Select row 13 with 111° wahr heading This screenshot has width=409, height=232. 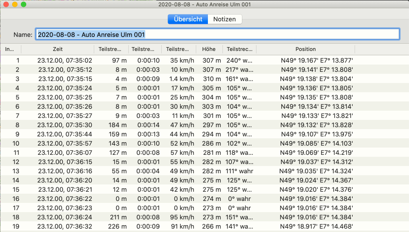click(239, 171)
